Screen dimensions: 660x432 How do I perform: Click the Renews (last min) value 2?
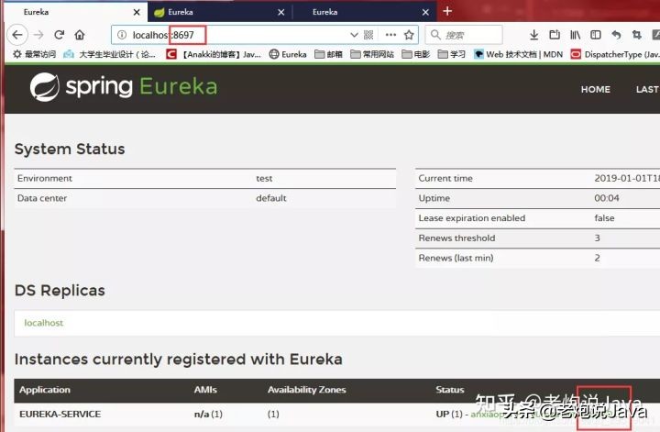click(598, 258)
